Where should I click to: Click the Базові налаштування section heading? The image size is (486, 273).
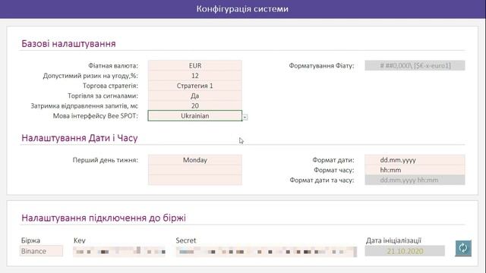pyautogui.click(x=68, y=44)
